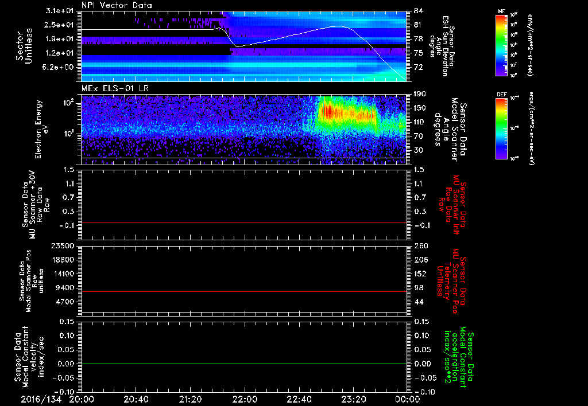Click the green line in velocity panel
The width and height of the screenshot is (588, 406).
[x=244, y=364]
